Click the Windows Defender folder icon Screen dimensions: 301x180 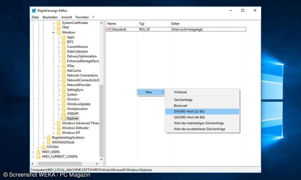pyautogui.click(x=58, y=128)
